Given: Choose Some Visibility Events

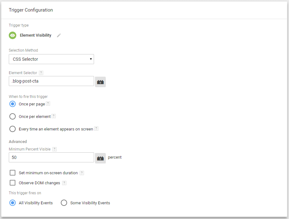Looking at the screenshot, I should coord(64,203).
